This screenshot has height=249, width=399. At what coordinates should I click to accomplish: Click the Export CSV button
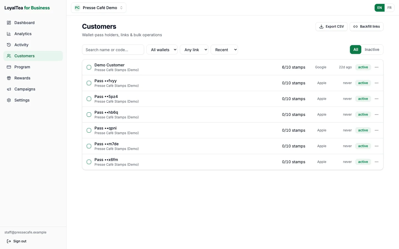click(331, 27)
